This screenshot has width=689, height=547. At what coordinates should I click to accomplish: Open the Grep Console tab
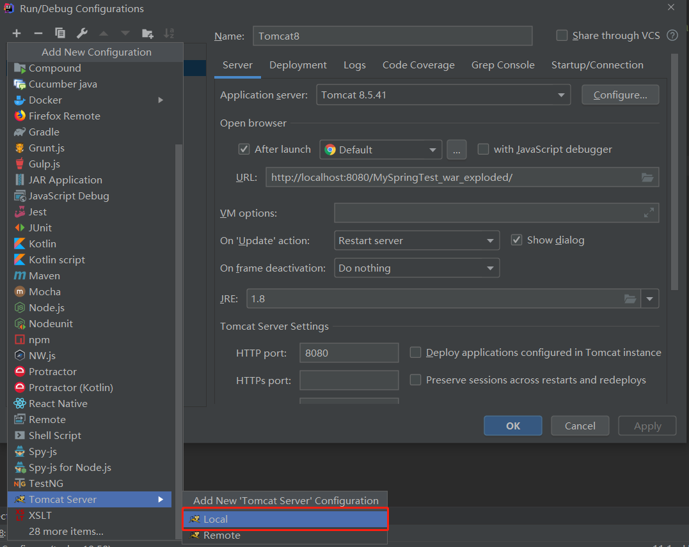503,65
